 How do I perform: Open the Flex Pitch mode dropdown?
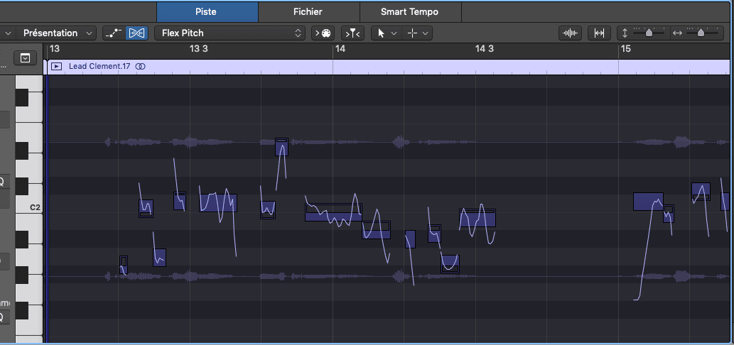pos(230,33)
